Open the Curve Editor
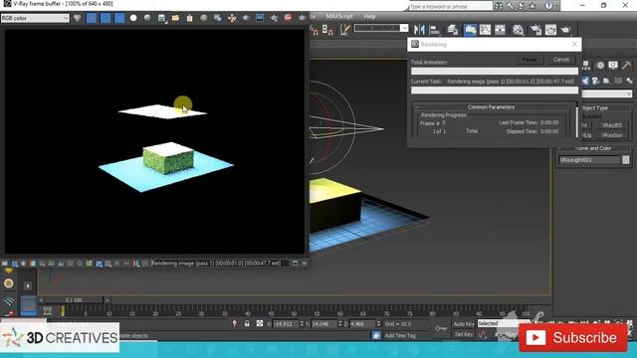The image size is (637, 358). (485, 30)
